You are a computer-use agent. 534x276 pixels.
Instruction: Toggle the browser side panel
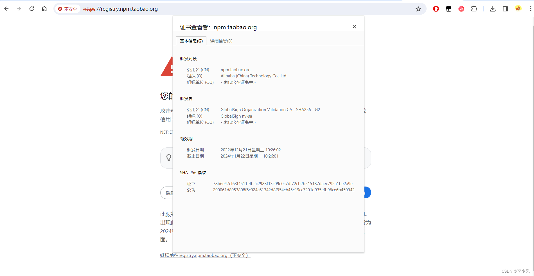point(505,9)
